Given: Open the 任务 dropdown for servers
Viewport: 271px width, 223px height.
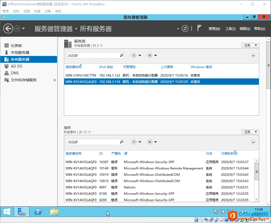Looking at the screenshot, I should click(250, 45).
